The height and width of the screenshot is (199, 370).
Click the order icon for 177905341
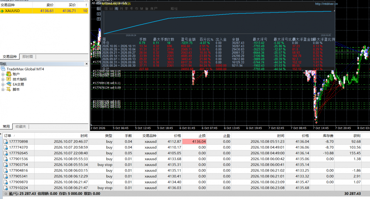(x=6, y=176)
